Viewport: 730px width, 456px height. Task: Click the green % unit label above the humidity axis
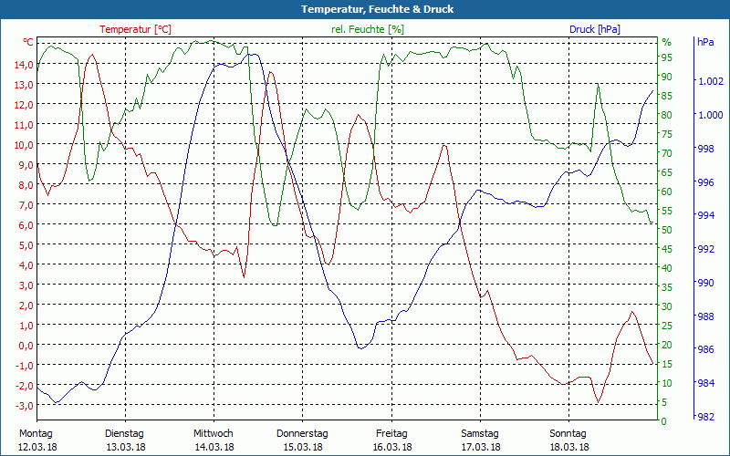(666, 42)
